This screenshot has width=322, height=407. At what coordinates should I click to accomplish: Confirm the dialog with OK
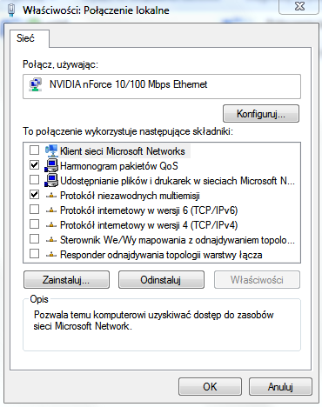tap(210, 387)
